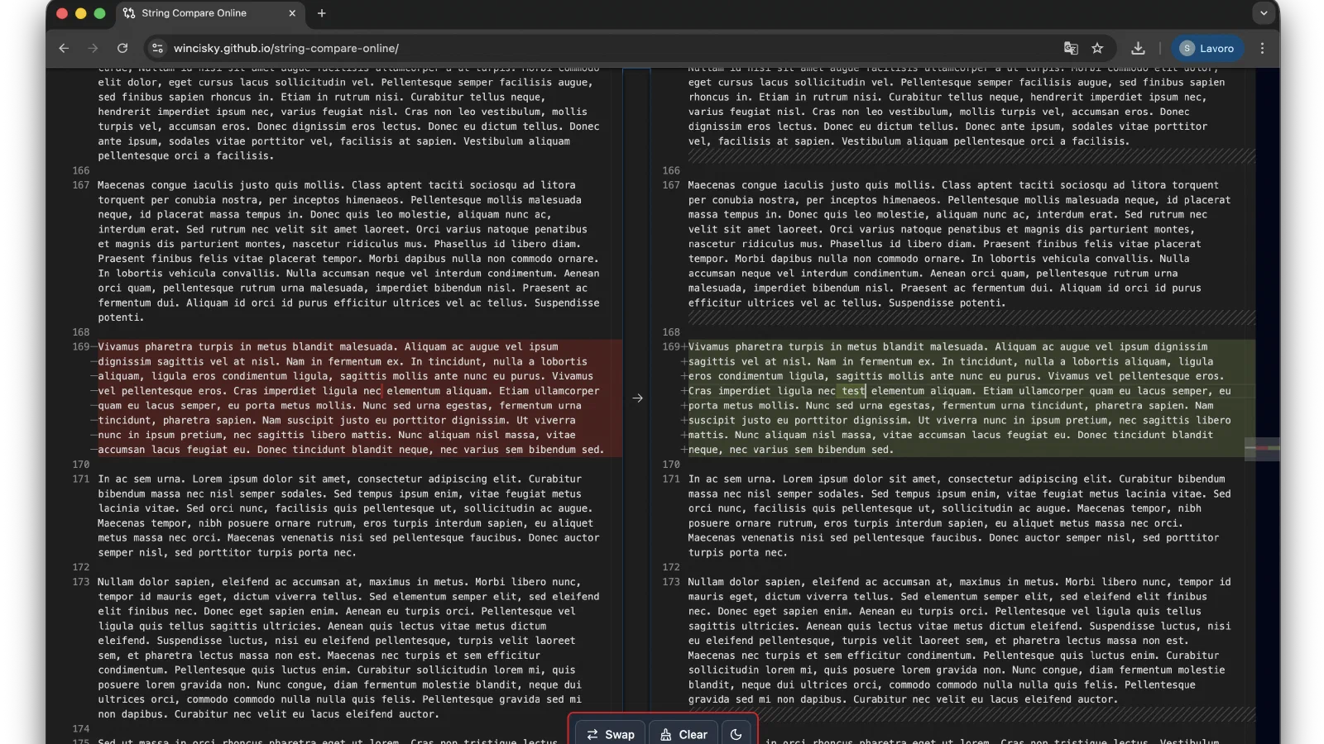Image resolution: width=1324 pixels, height=744 pixels.
Task: Toggle dark mode with the moon icon
Action: [x=736, y=734]
